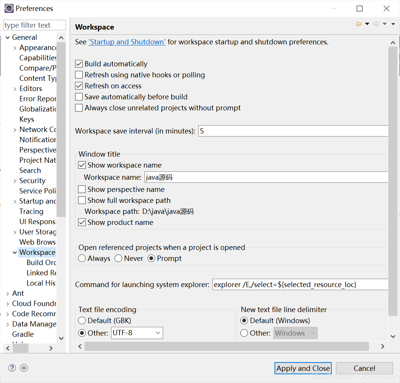Click the content pane scroll-right arrow
Screen dimensions: 400x383
tap(383, 346)
